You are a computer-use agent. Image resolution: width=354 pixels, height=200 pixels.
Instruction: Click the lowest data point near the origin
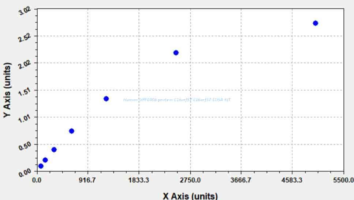pos(41,166)
